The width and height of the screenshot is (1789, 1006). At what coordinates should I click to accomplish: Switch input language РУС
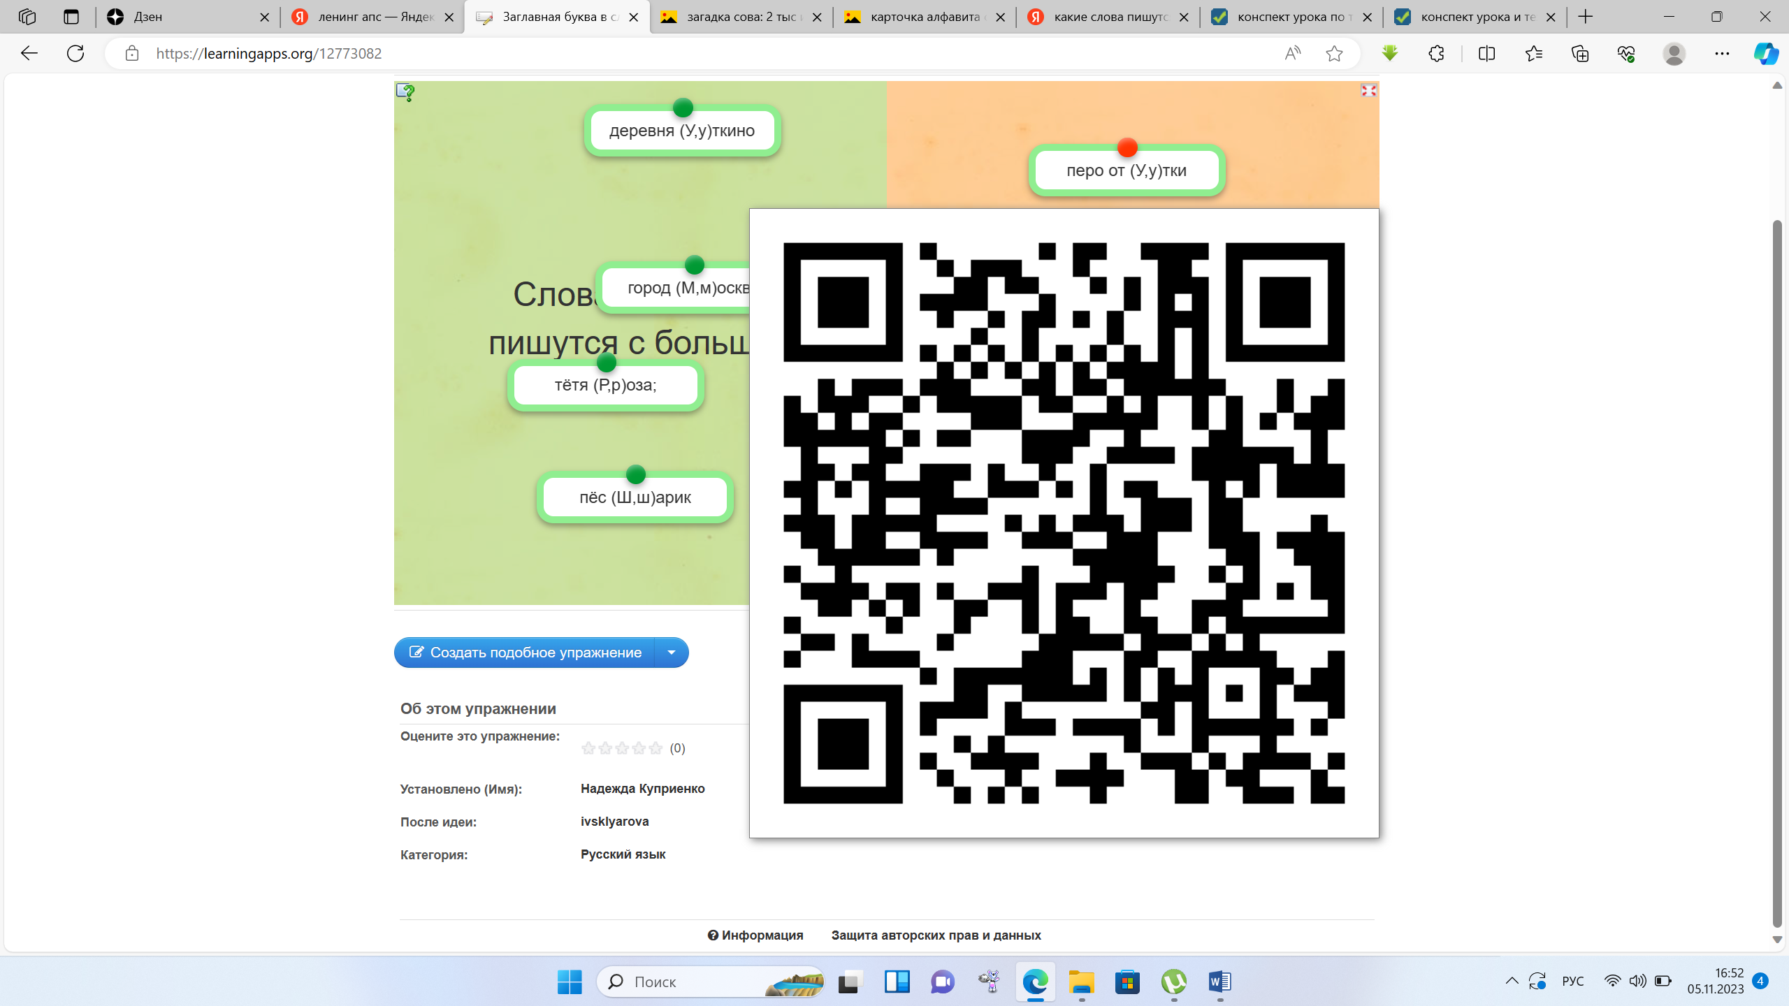[x=1572, y=981]
